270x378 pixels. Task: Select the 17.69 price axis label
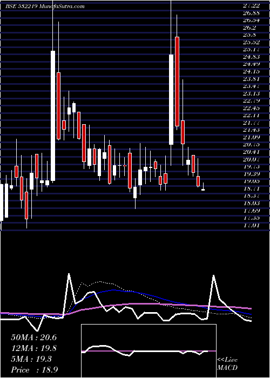(251, 211)
